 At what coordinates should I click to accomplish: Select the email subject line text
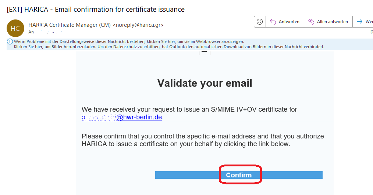[x=96, y=10]
